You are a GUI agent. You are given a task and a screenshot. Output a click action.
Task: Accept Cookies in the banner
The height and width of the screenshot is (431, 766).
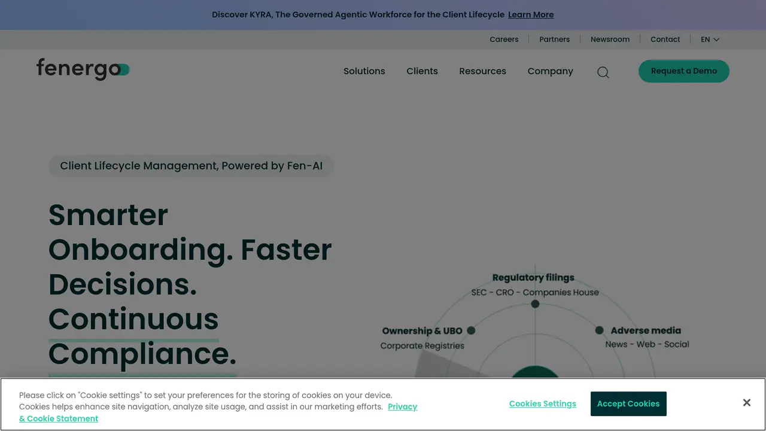click(628, 403)
